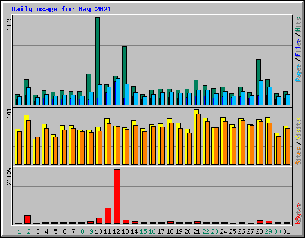Click the KBytes legend label
The image size is (305, 238).
coord(298,214)
